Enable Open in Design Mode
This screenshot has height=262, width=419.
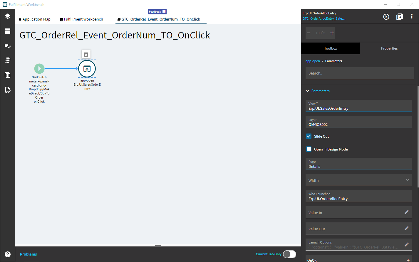(x=309, y=149)
